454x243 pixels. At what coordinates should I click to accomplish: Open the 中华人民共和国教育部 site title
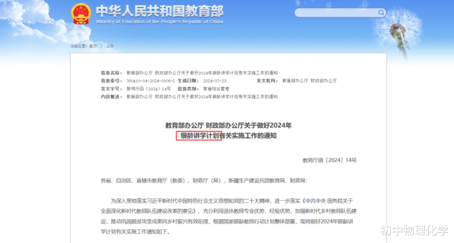pos(160,11)
